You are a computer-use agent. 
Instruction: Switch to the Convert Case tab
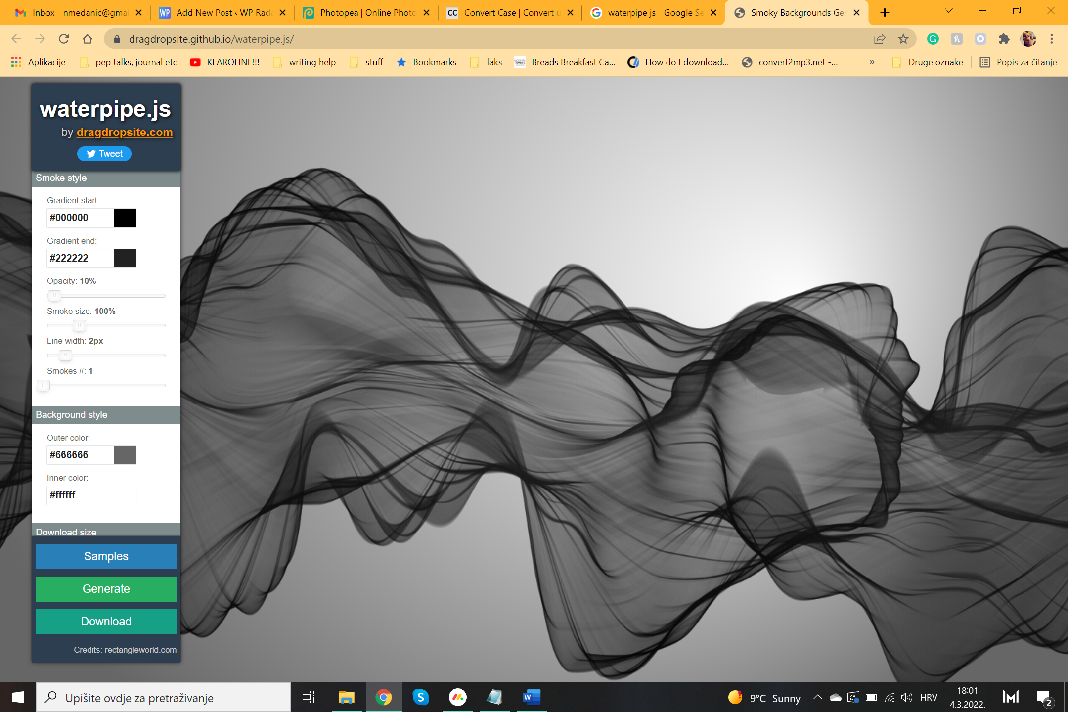(x=509, y=13)
